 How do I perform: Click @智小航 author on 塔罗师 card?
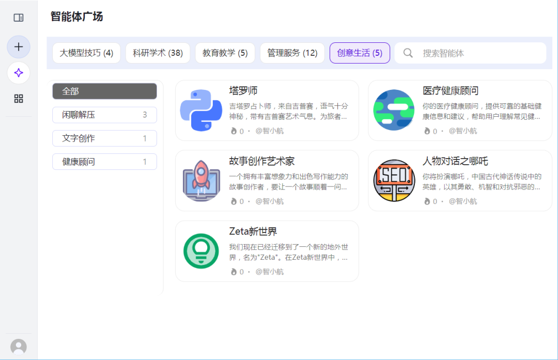[x=269, y=131]
